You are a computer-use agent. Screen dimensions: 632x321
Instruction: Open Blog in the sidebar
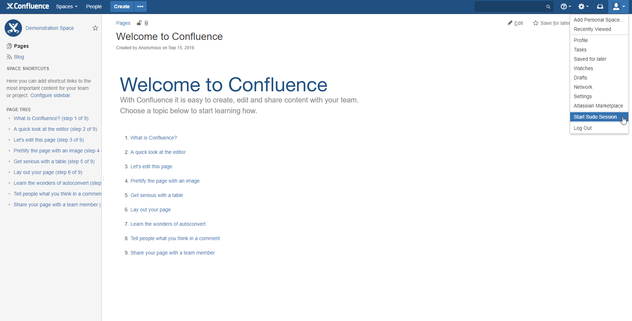19,57
